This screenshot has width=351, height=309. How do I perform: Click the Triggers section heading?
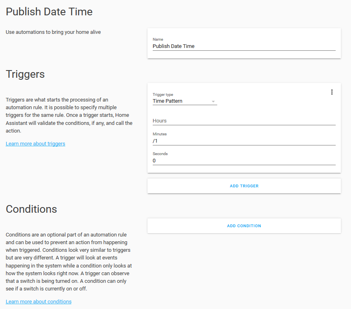pyautogui.click(x=25, y=74)
